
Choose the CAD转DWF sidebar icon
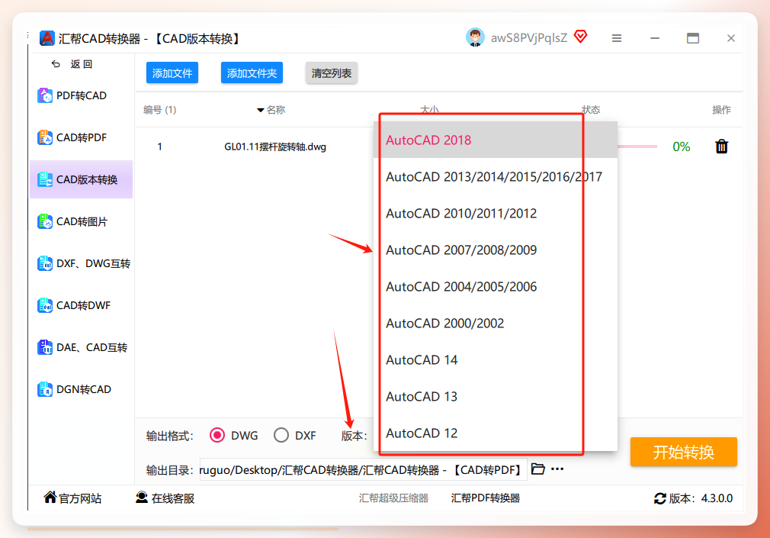click(x=45, y=305)
